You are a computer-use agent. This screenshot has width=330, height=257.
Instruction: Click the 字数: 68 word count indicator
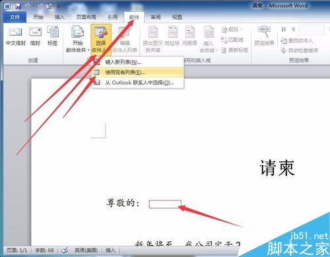click(x=44, y=250)
